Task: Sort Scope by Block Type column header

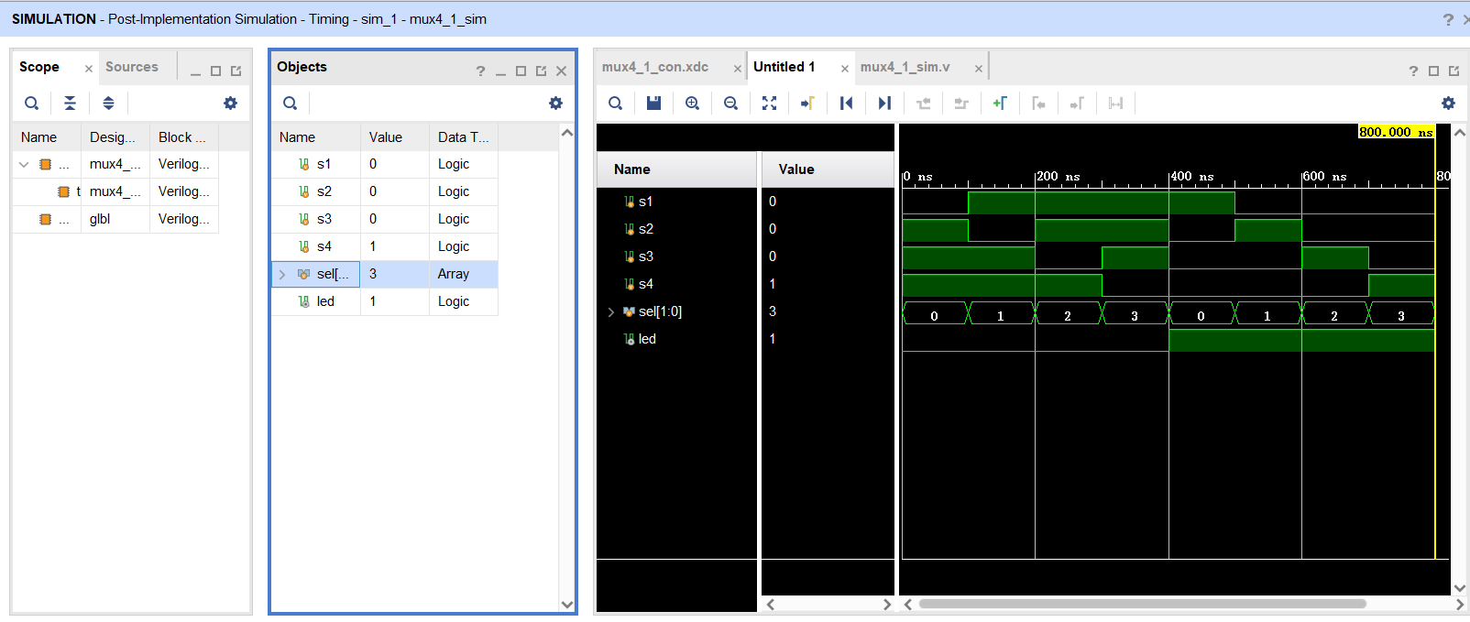Action: [184, 137]
